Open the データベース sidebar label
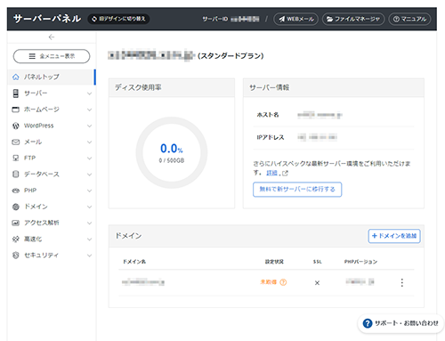445x341 pixels. tap(42, 175)
